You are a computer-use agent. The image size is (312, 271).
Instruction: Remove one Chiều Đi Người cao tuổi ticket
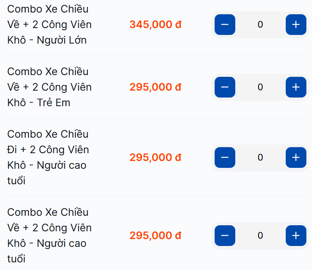225,158
